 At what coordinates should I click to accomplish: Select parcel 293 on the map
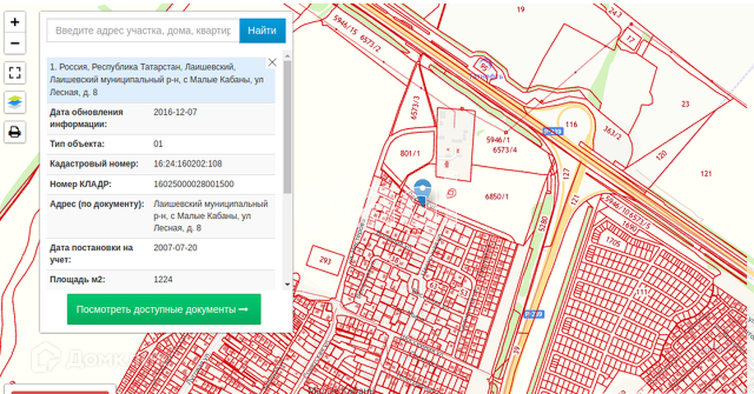pos(325,260)
